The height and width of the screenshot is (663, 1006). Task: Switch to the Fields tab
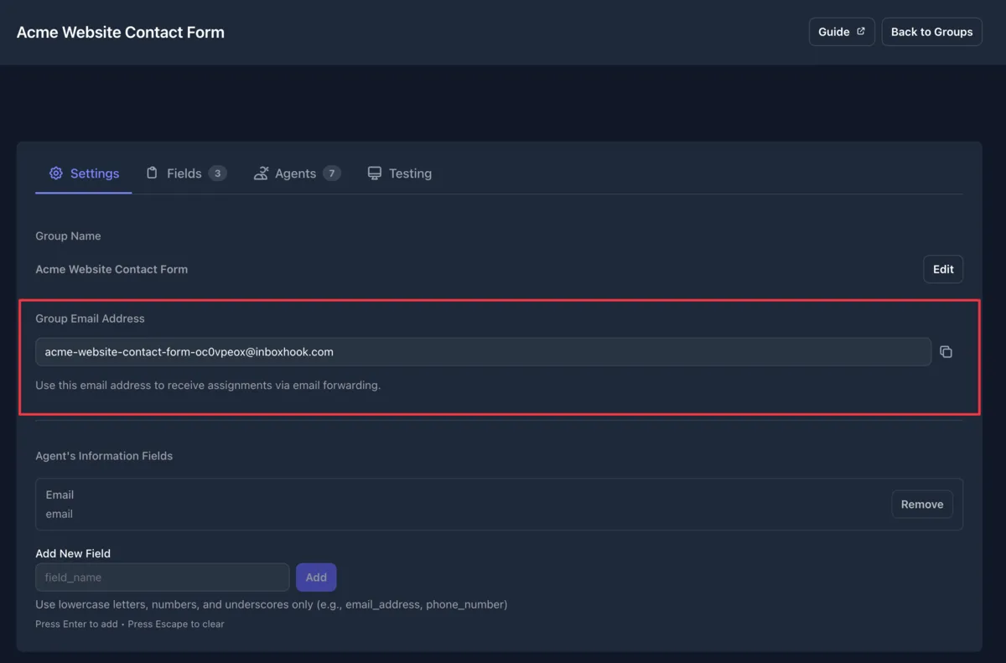184,173
